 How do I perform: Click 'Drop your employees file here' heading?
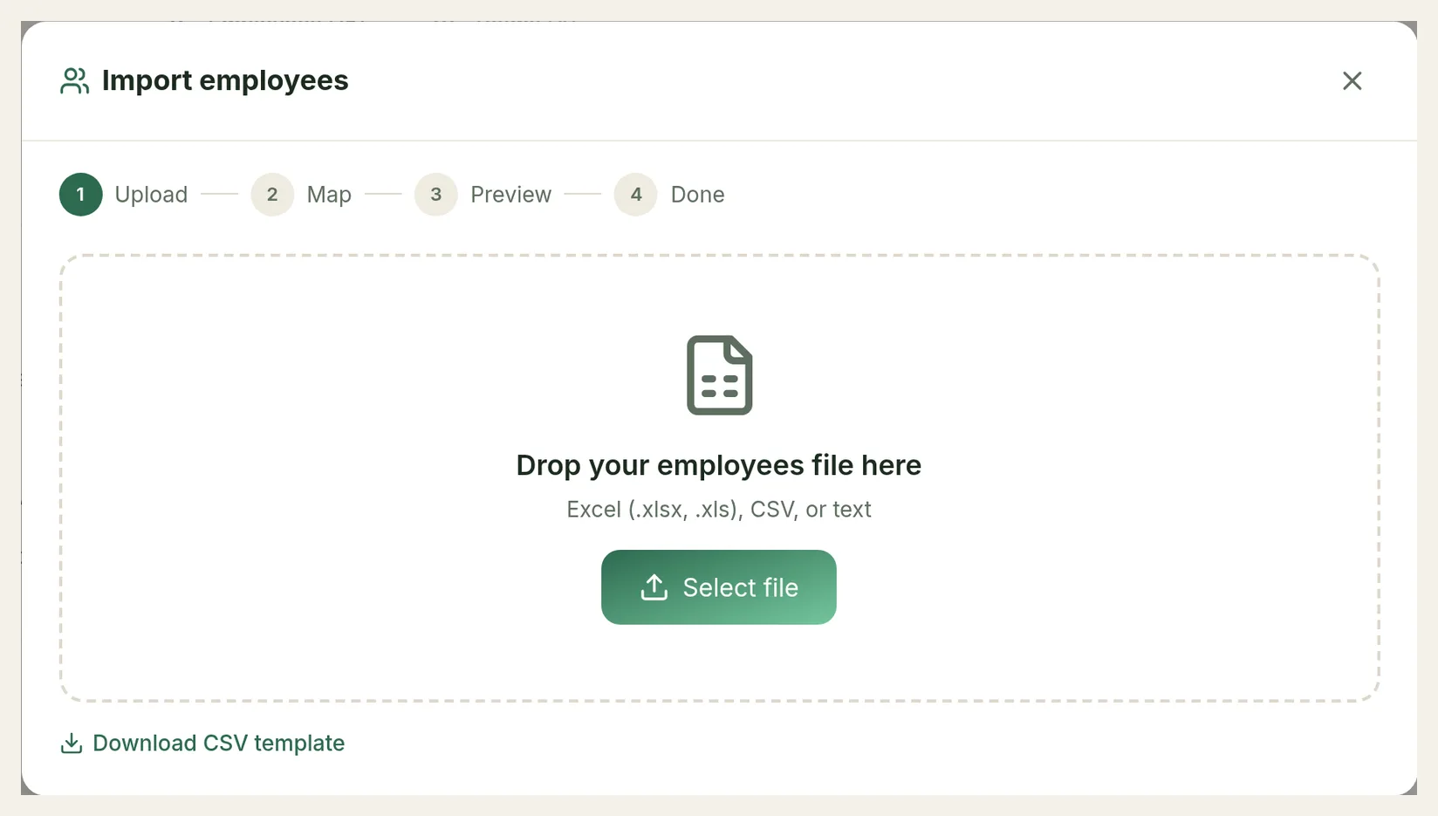click(x=718, y=465)
